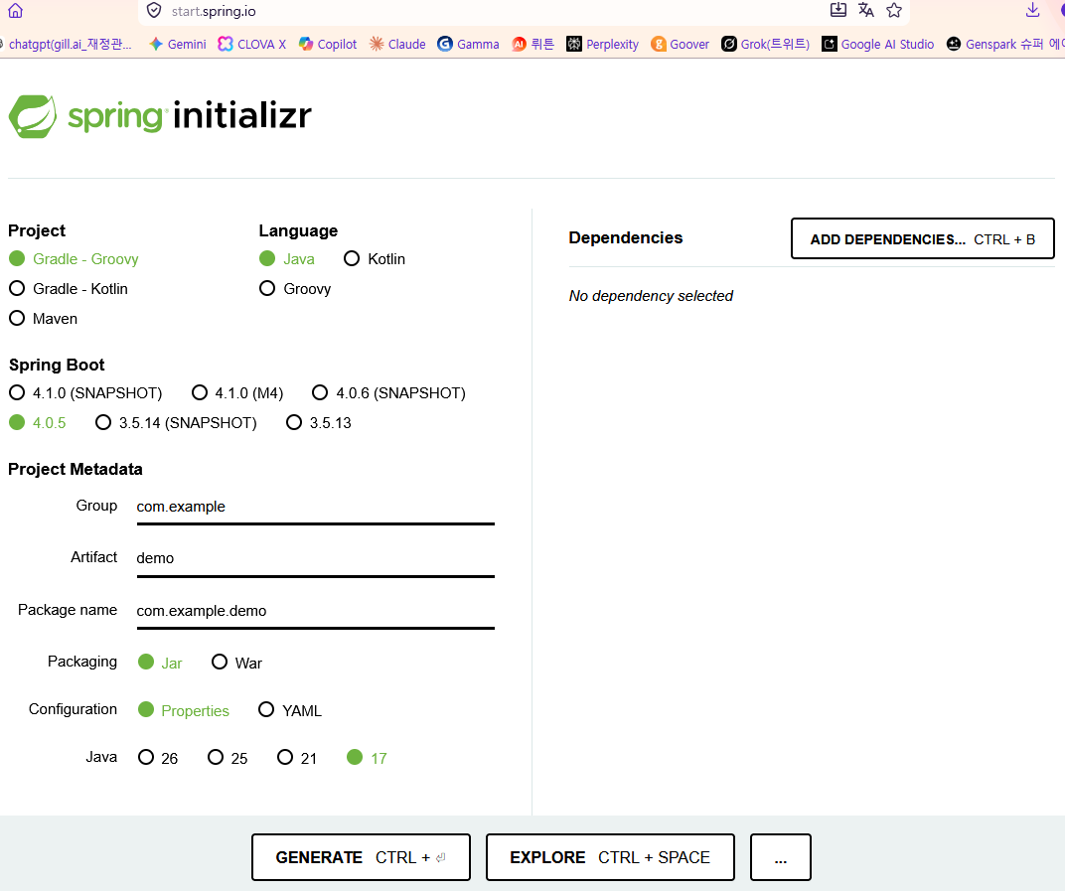
Task: Open the more options ellipsis button
Action: [x=781, y=857]
